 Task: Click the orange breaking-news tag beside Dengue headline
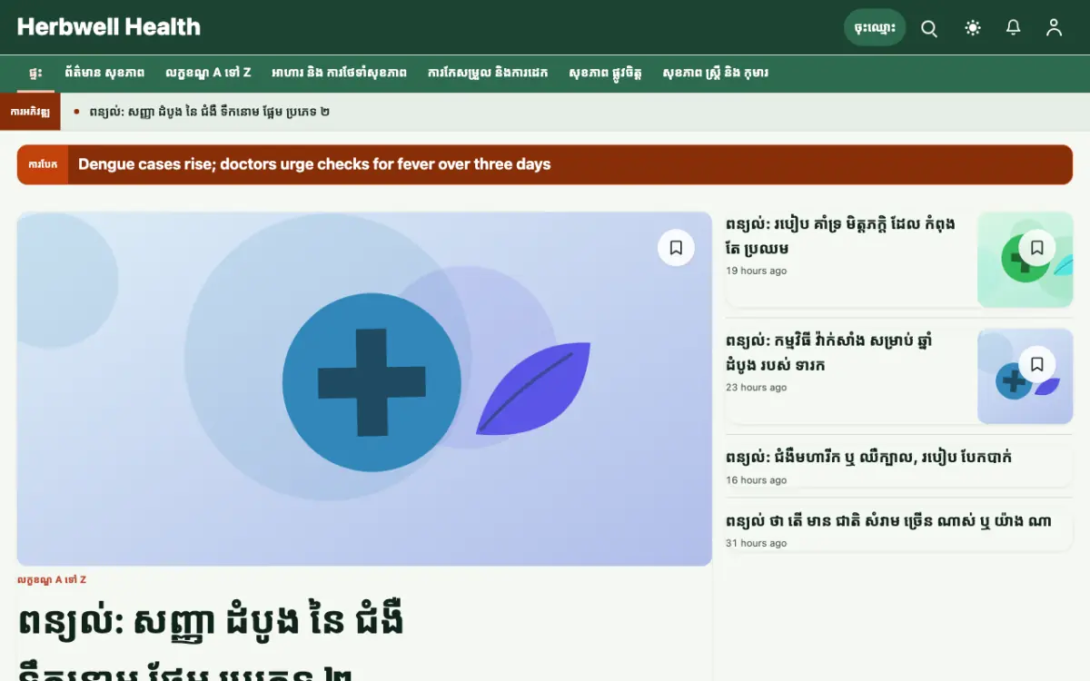[43, 164]
